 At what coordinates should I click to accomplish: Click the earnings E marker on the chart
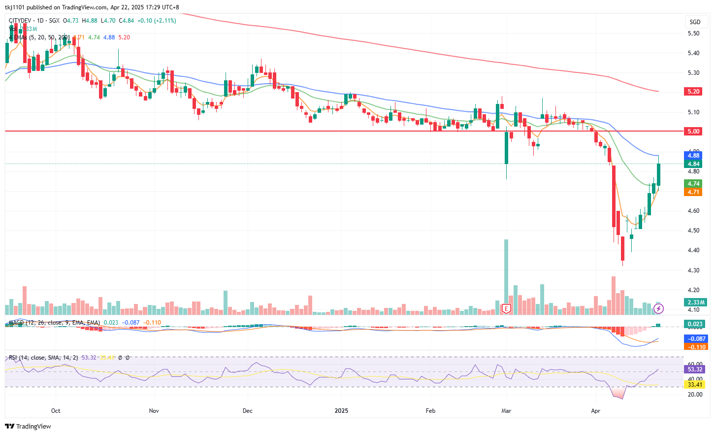point(506,309)
